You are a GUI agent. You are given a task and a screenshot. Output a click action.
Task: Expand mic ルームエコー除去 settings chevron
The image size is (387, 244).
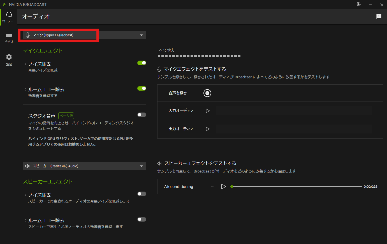[x=26, y=89]
